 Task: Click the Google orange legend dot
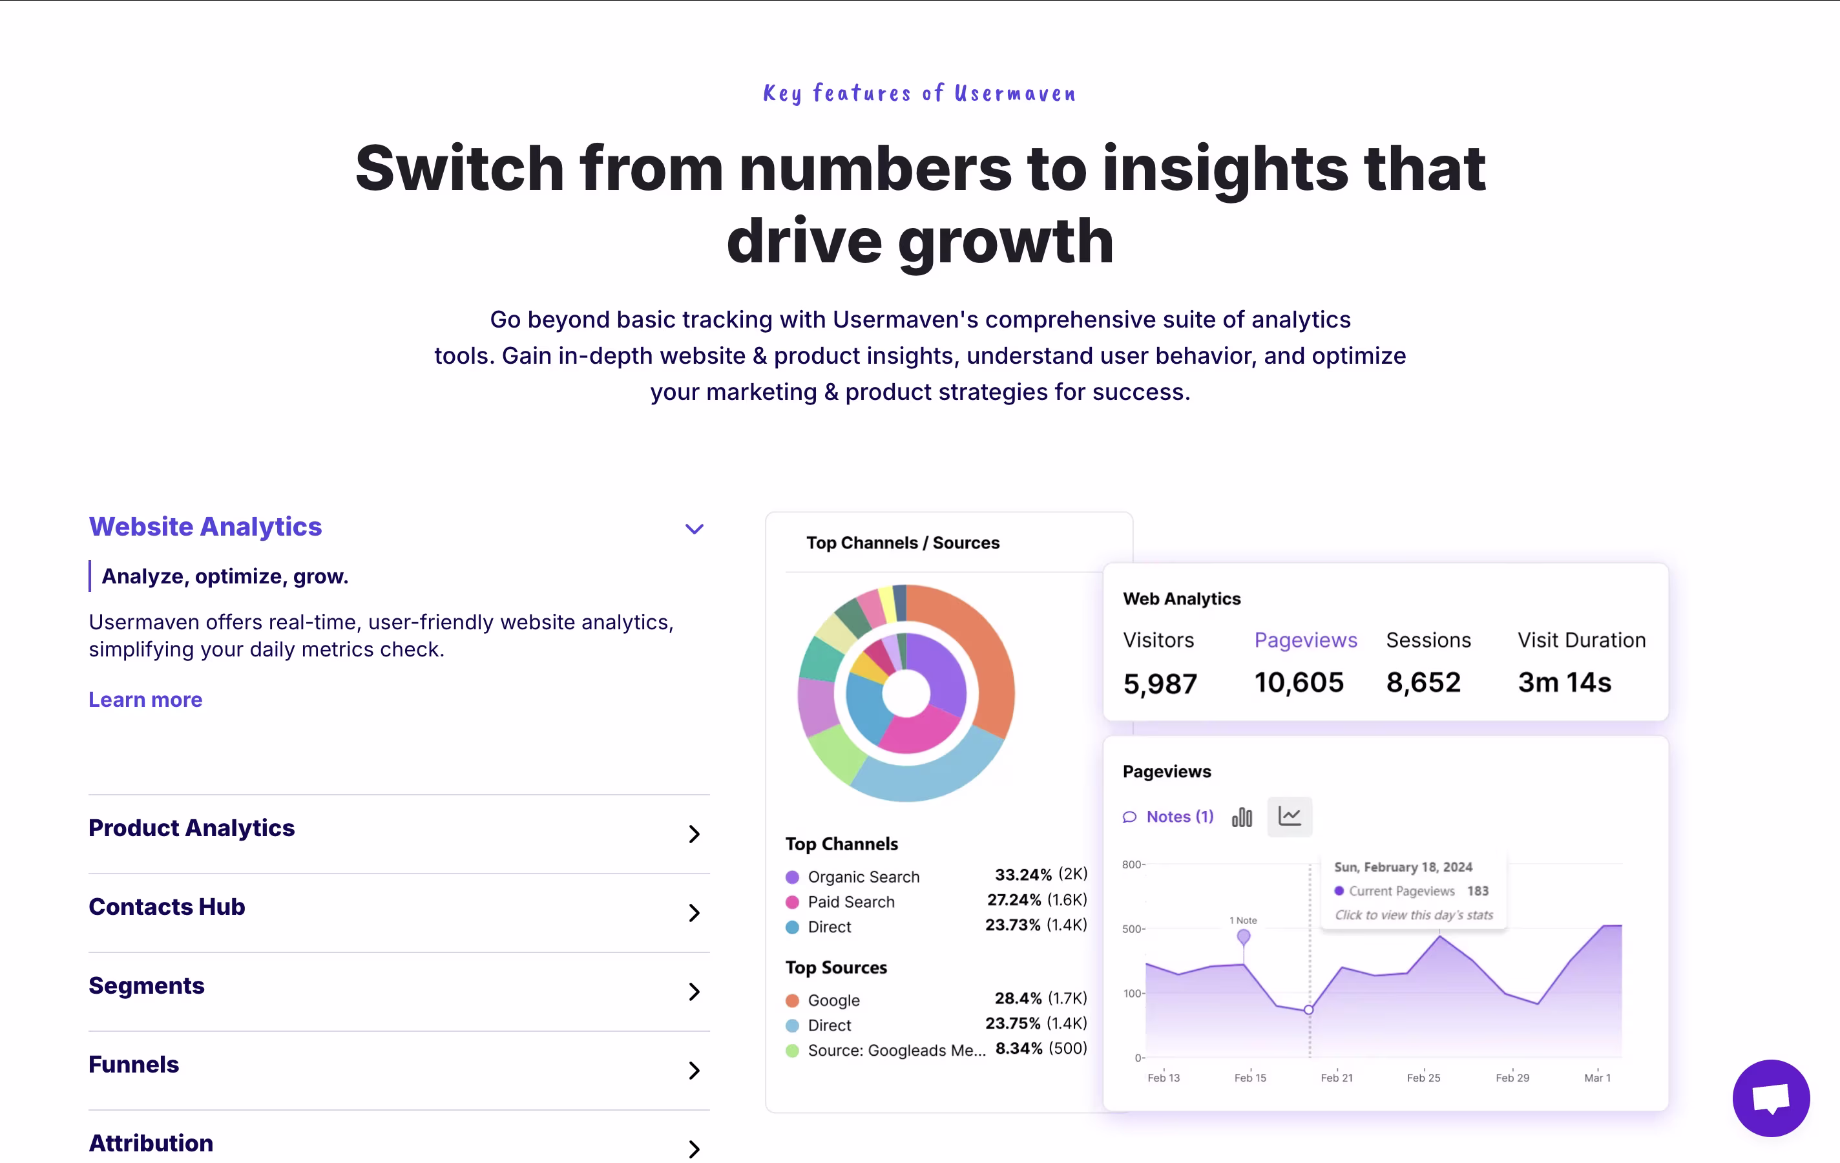(x=792, y=1000)
